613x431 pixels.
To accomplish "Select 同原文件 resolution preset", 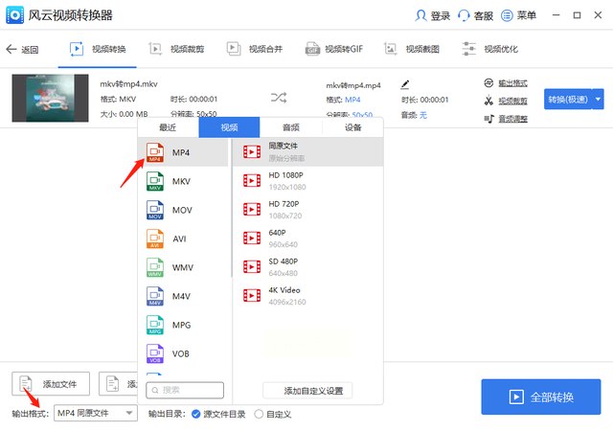I will (x=308, y=152).
